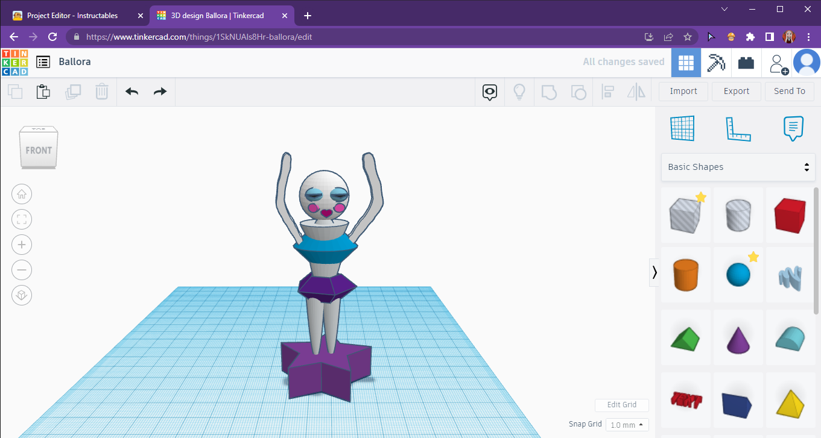Open the Tinkercad dashboard via logo
821x438 pixels.
[14, 62]
